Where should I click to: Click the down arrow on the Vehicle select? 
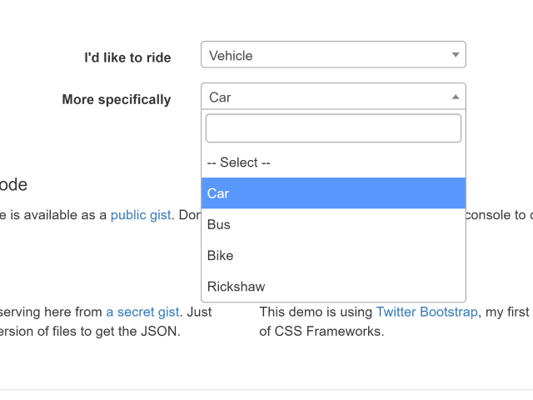tap(455, 56)
